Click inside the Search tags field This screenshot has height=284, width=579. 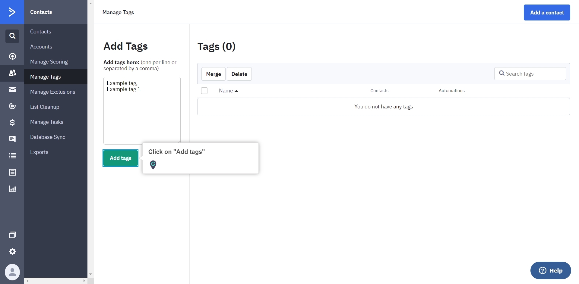pyautogui.click(x=530, y=73)
